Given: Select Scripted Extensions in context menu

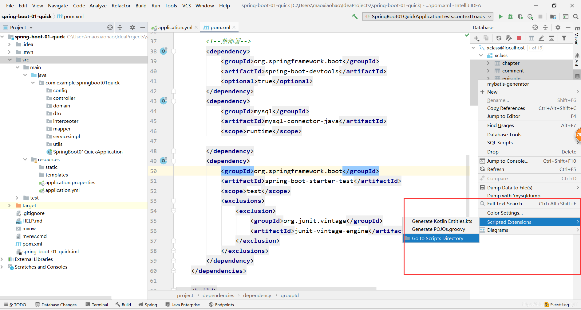Looking at the screenshot, I should [x=529, y=222].
